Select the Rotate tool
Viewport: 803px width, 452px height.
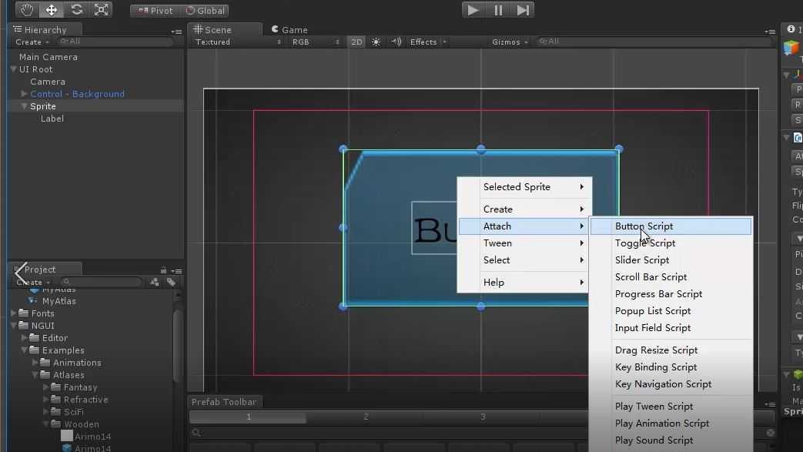point(76,10)
